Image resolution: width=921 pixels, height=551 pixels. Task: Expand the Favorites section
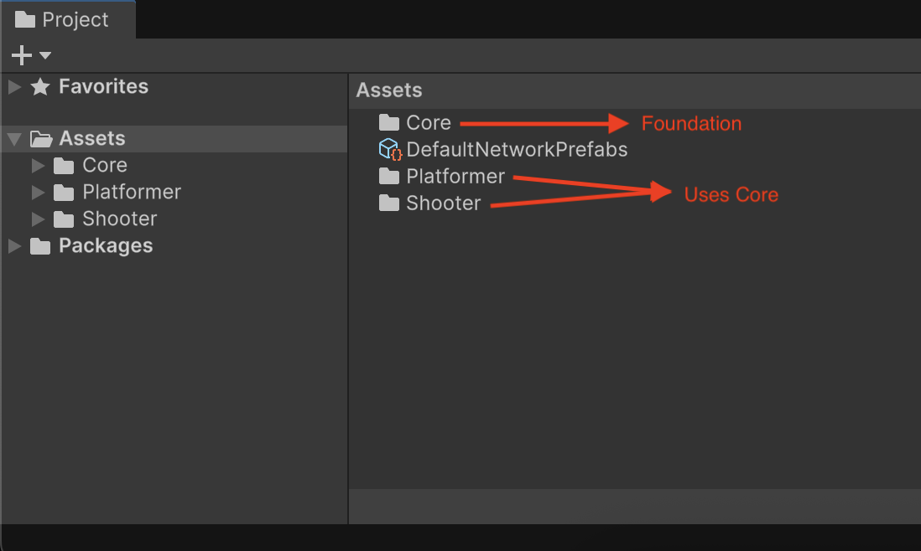(x=13, y=85)
